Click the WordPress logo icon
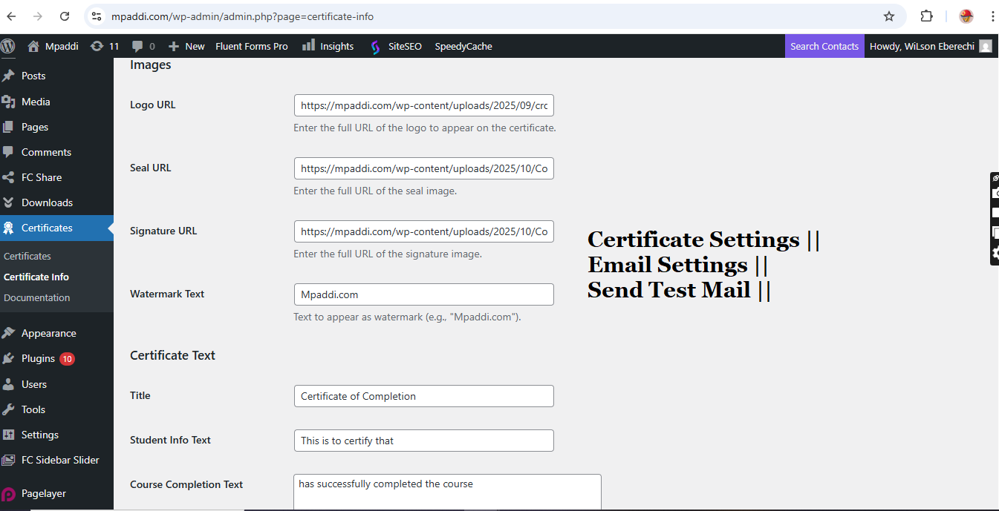 [7, 46]
